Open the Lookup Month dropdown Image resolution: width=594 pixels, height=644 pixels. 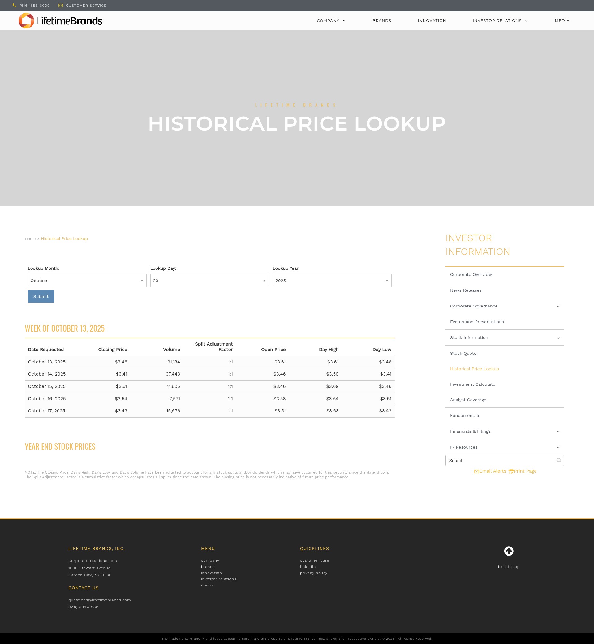click(87, 281)
